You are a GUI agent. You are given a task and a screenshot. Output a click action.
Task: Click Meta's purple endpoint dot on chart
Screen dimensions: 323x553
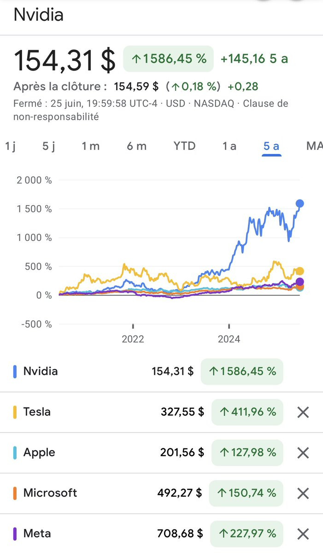point(300,282)
